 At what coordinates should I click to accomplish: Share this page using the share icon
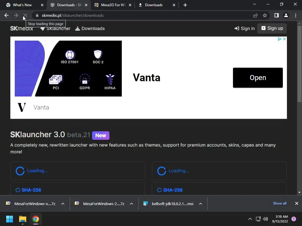point(255,15)
